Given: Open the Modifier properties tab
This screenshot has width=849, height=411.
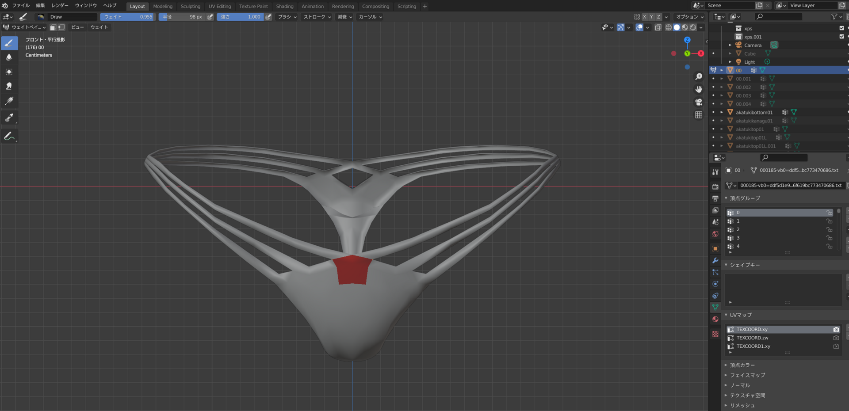Looking at the screenshot, I should pyautogui.click(x=715, y=261).
